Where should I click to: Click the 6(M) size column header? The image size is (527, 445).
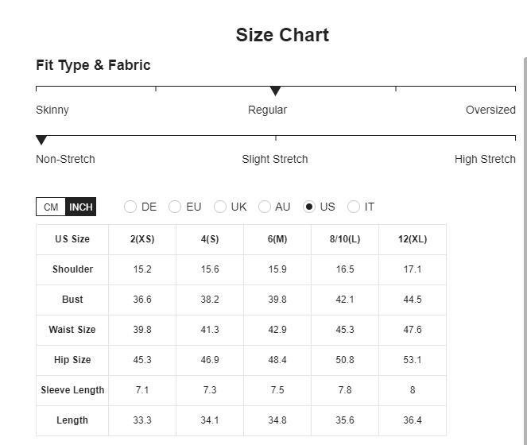(x=277, y=239)
